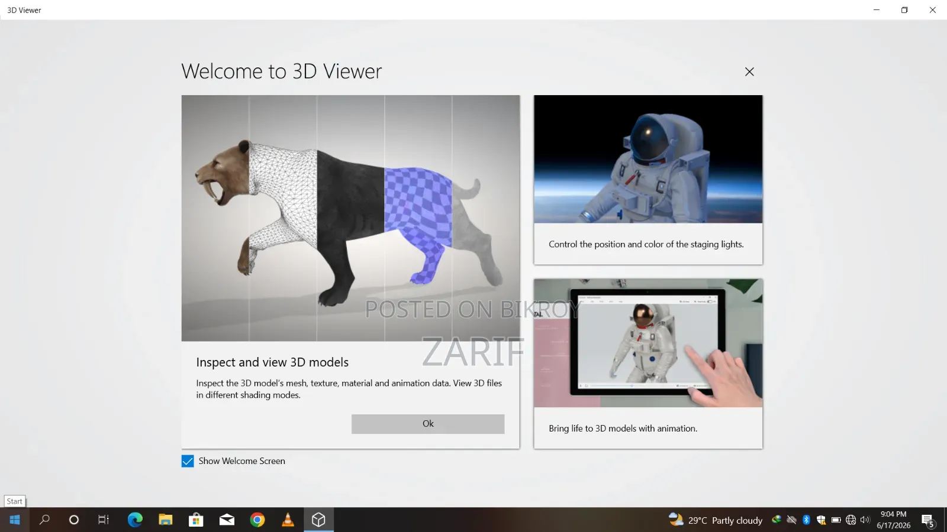947x532 pixels.
Task: Click the Bluetooth tray icon
Action: click(x=806, y=520)
